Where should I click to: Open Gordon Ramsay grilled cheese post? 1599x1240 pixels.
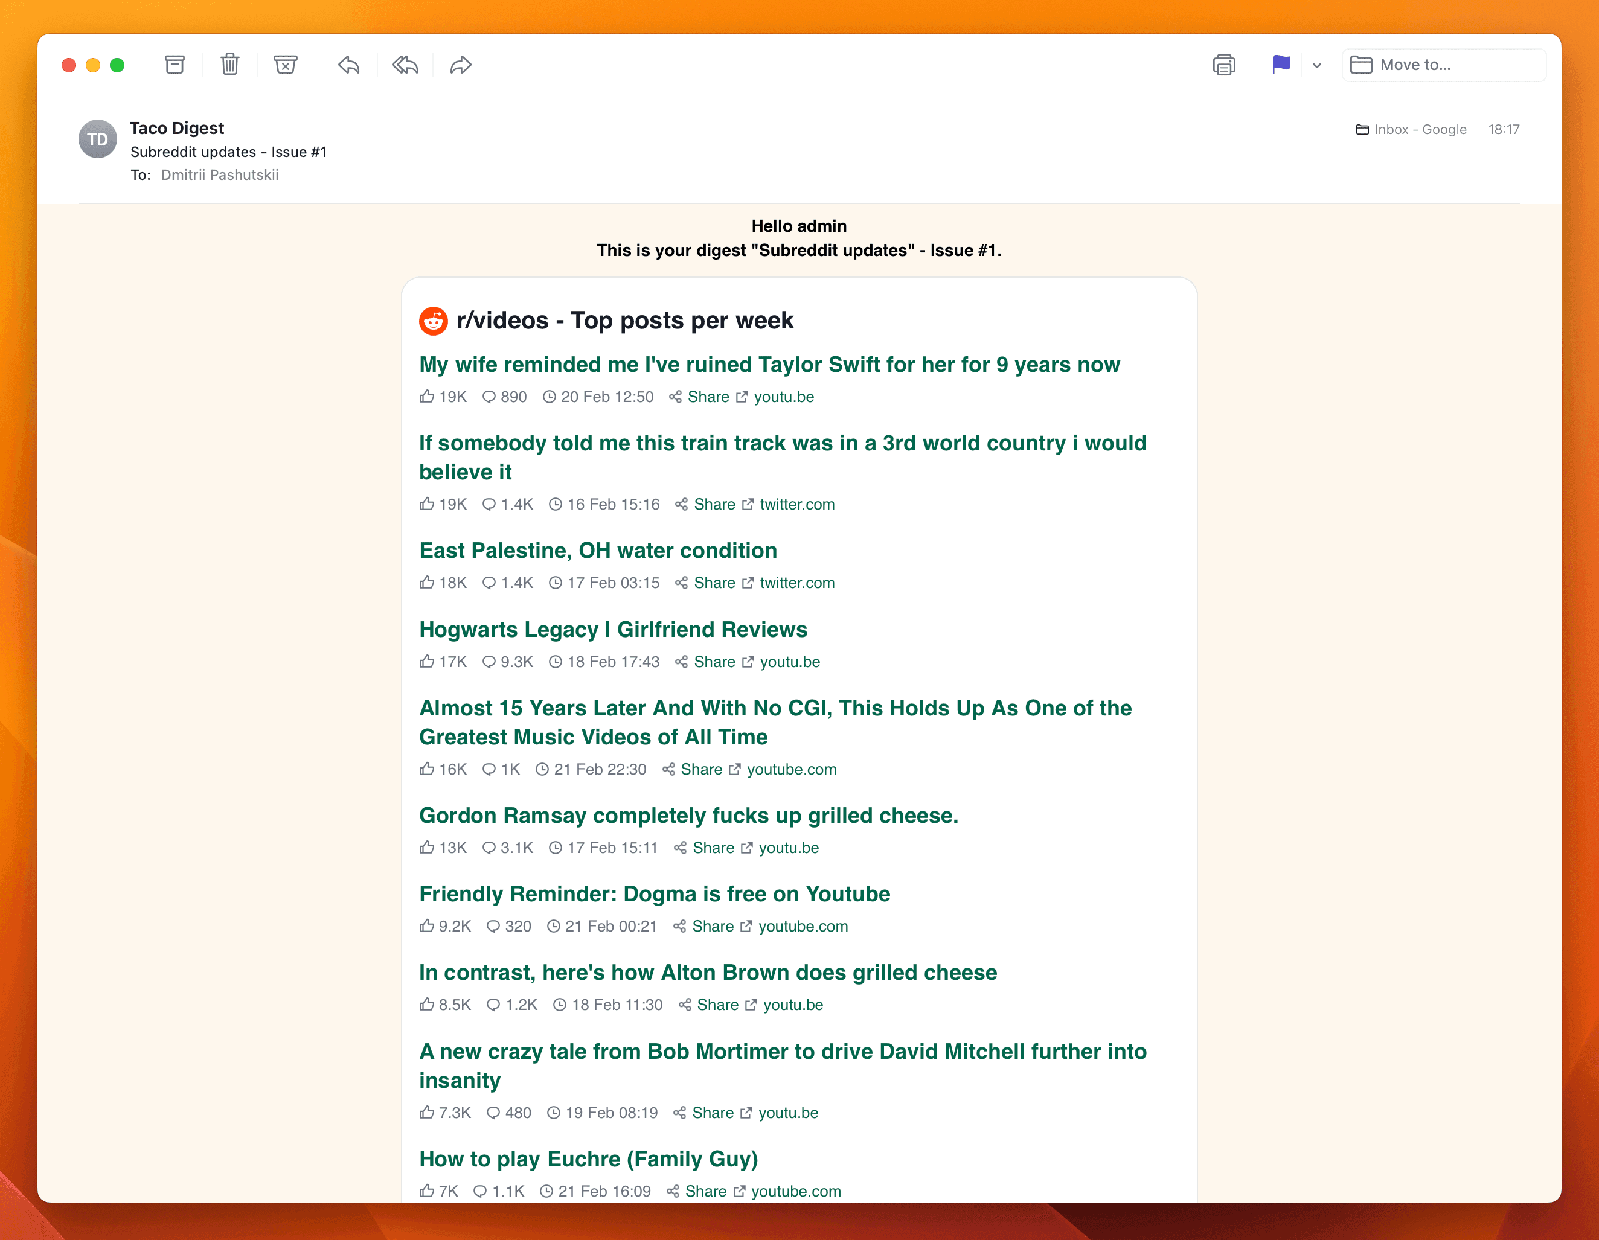pyautogui.click(x=689, y=816)
